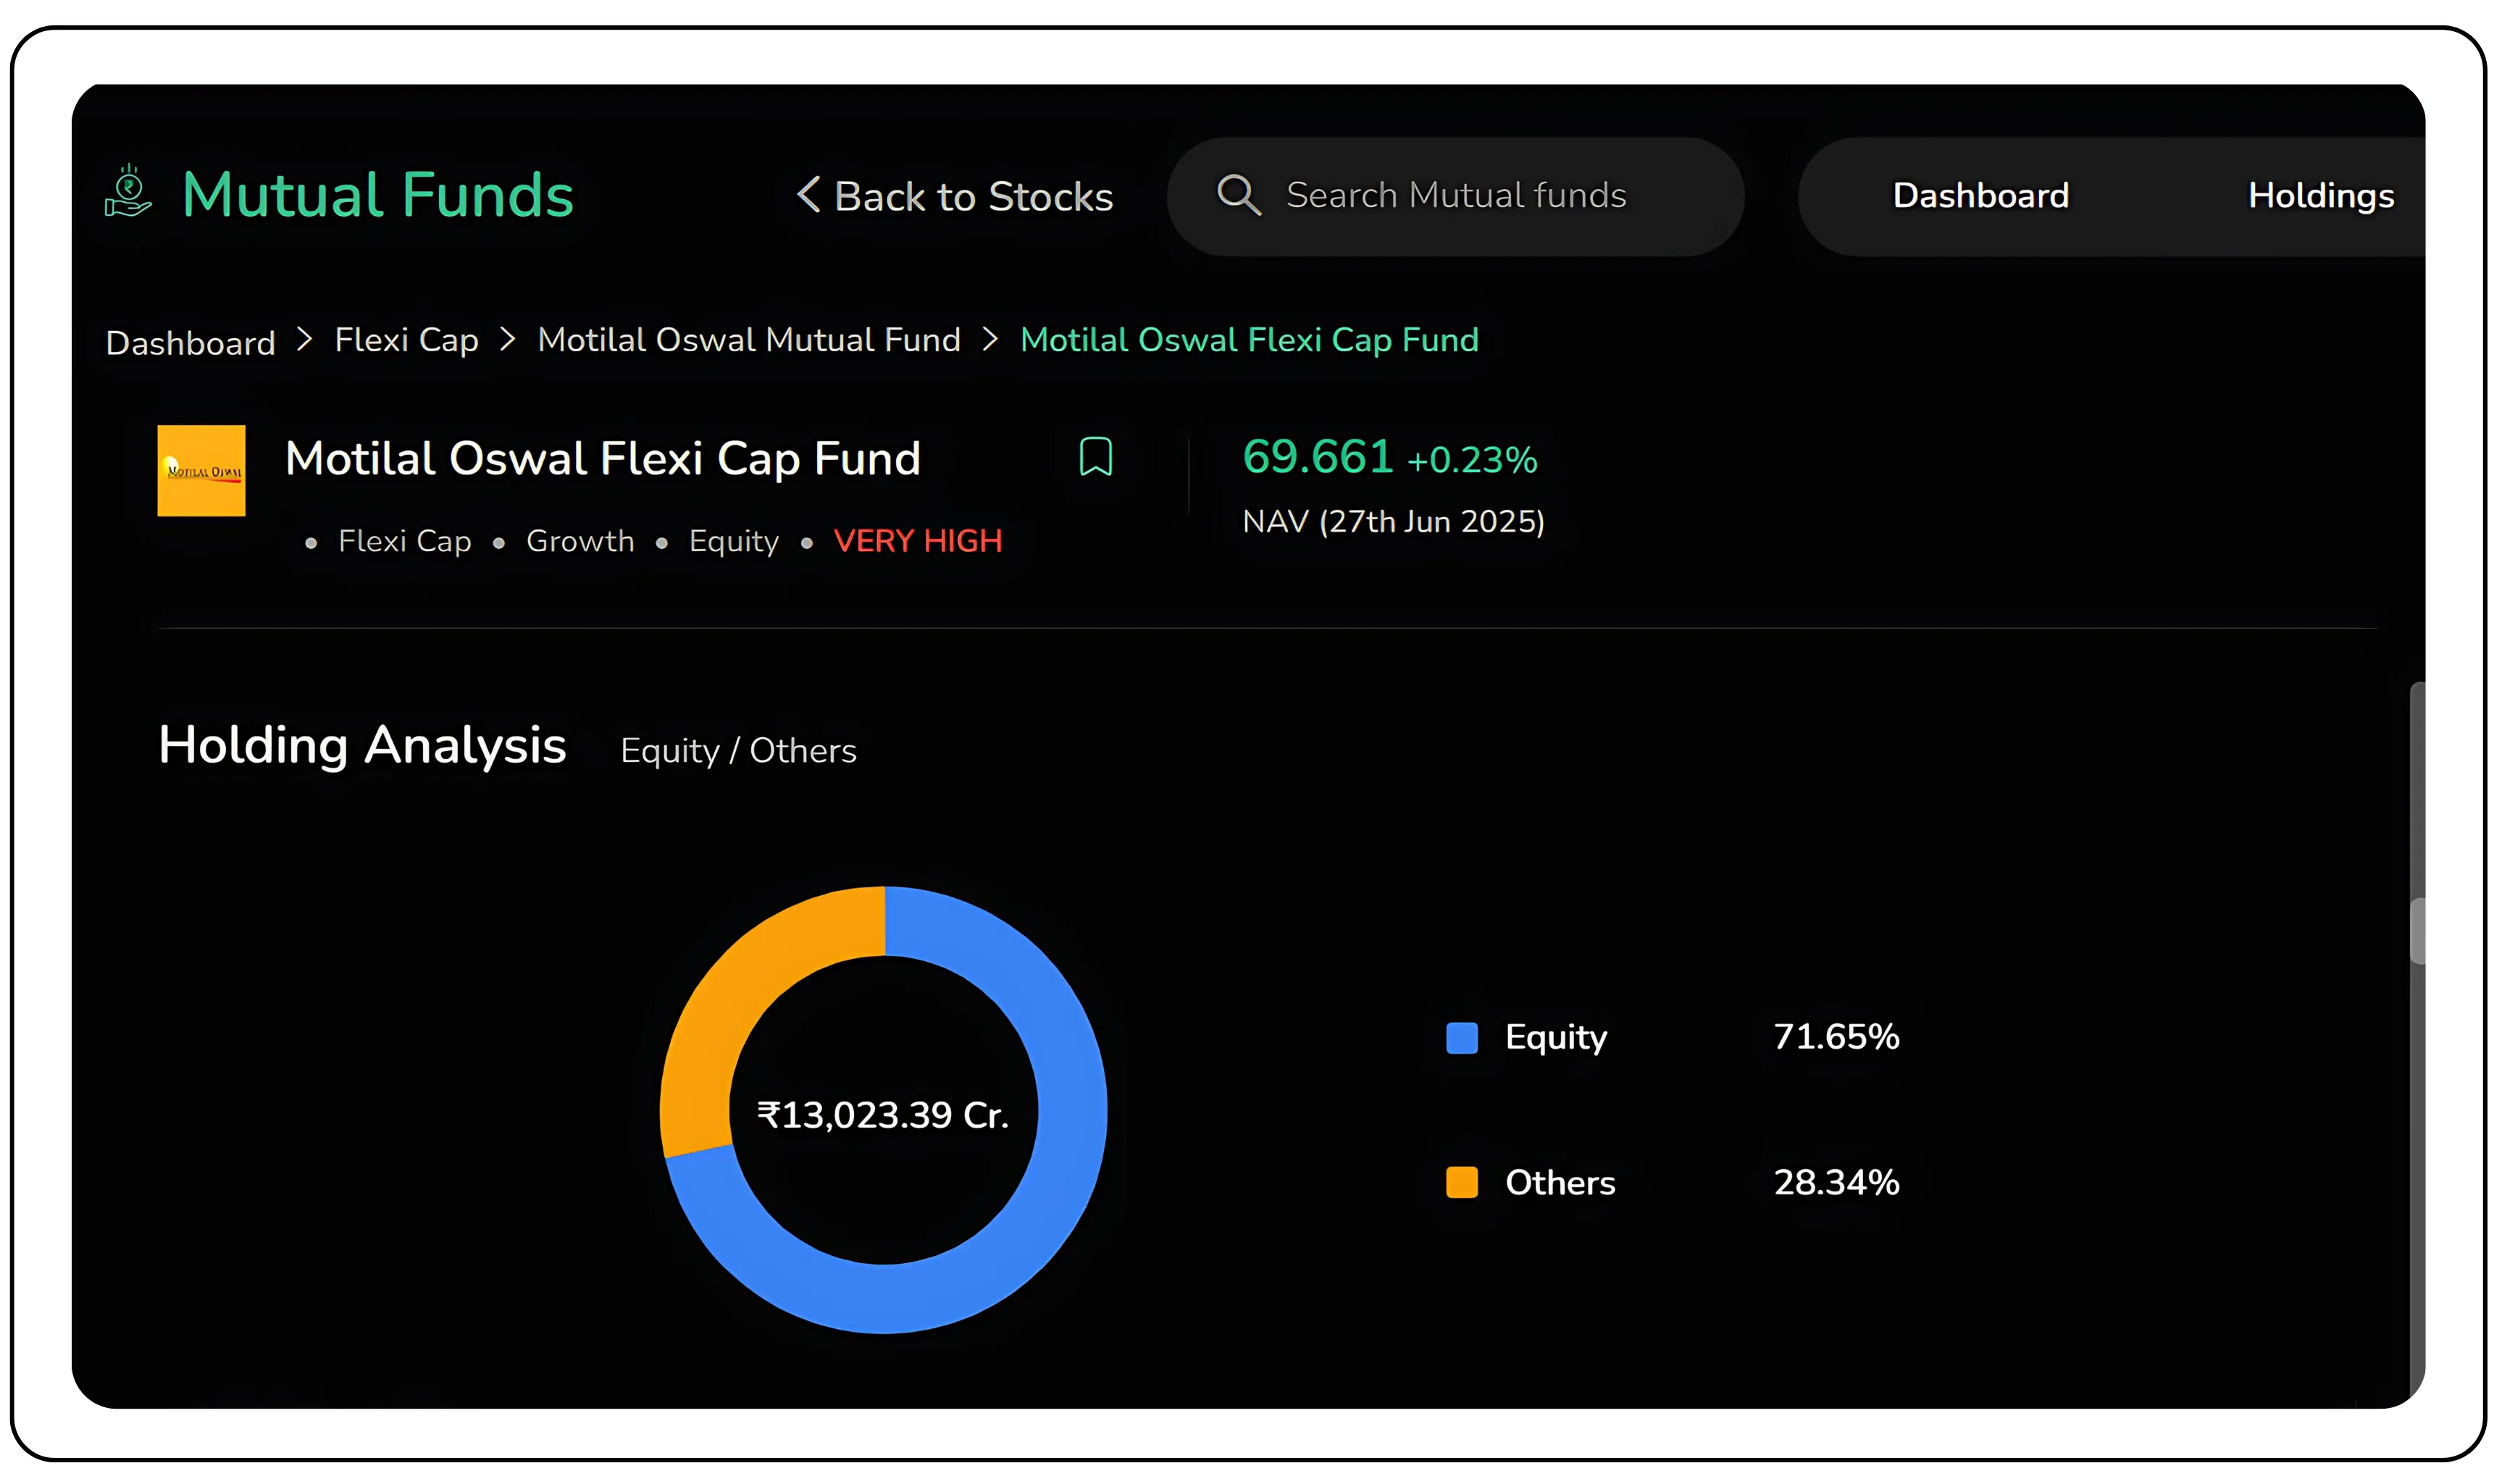Click the +0.23% change value
Screen dimensions: 2502x1484
tap(1472, 460)
